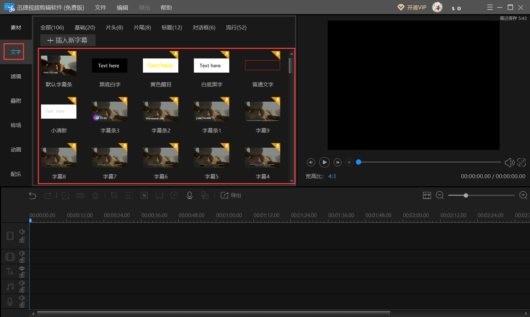Open the 文件 menu
This screenshot has height=317, width=530.
point(100,7)
